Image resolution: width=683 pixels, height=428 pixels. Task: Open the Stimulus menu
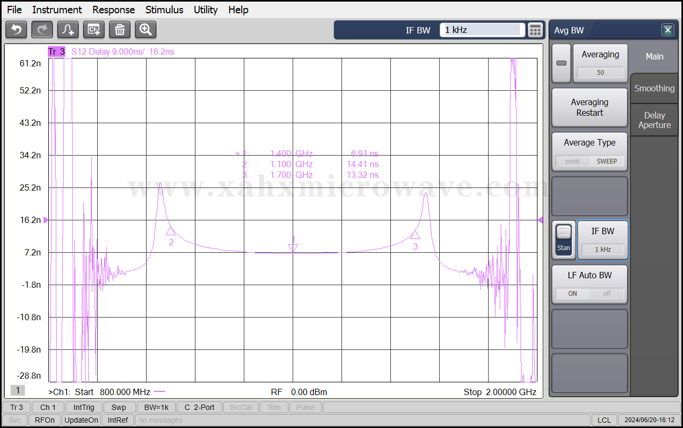pyautogui.click(x=164, y=10)
